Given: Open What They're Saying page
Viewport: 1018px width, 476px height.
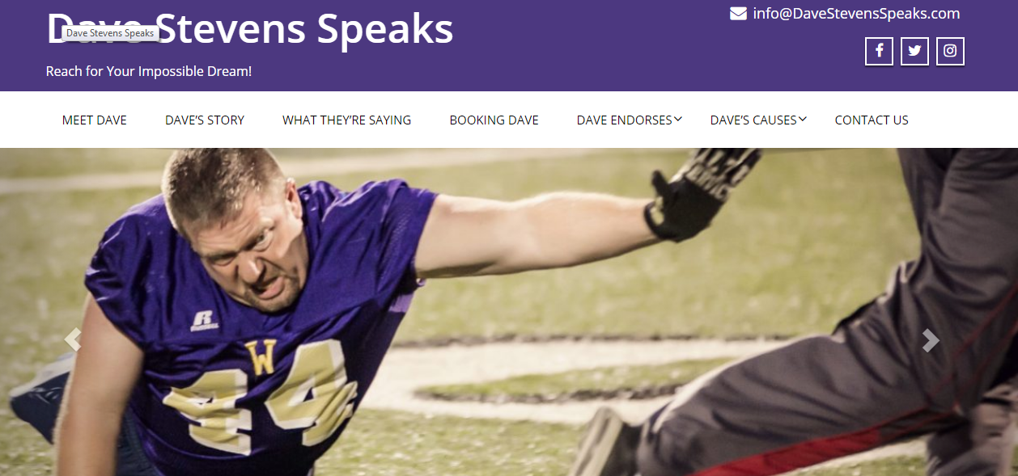Looking at the screenshot, I should pyautogui.click(x=346, y=120).
